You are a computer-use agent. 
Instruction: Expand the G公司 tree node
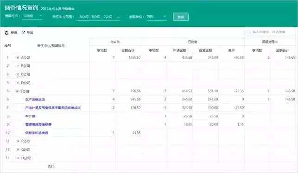coord(18,149)
